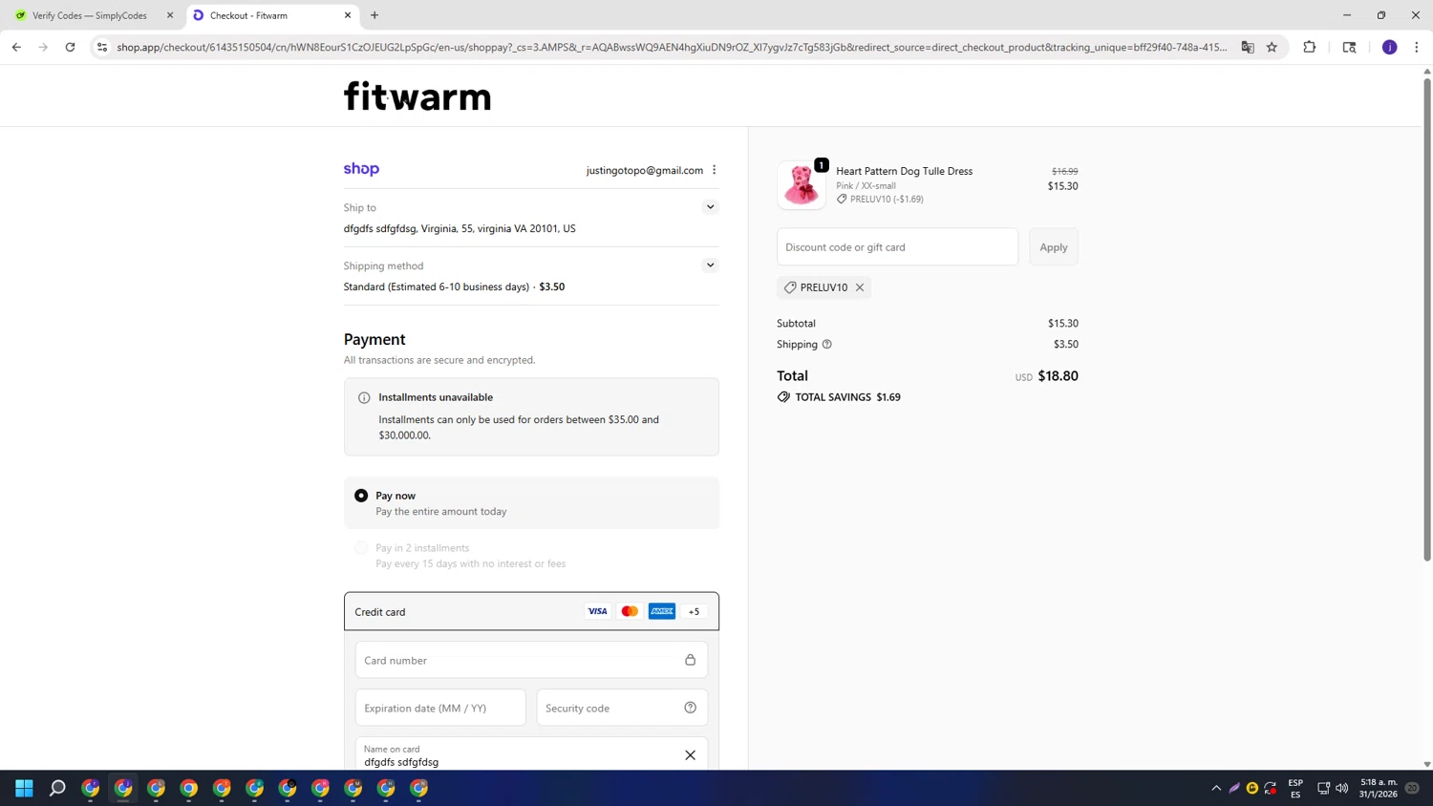1433x806 pixels.
Task: Click the ESP language indicator
Action: click(x=1295, y=788)
